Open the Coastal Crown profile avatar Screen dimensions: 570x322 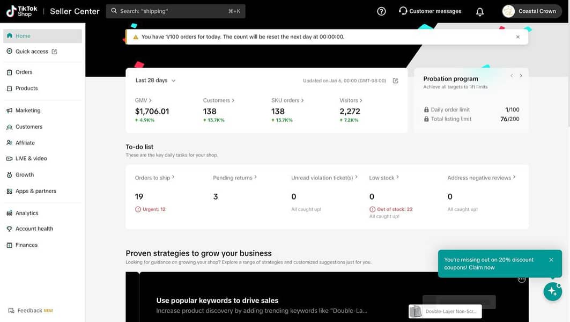point(508,11)
